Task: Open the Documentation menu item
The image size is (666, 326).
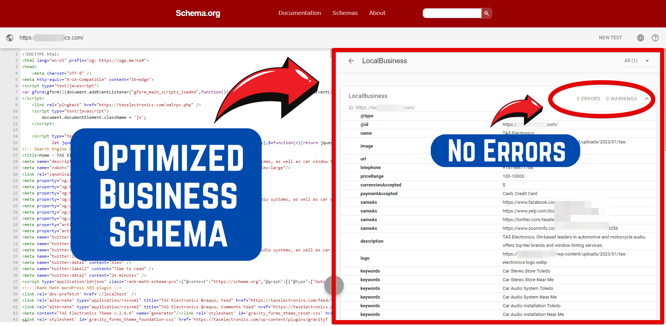Action: (x=300, y=13)
